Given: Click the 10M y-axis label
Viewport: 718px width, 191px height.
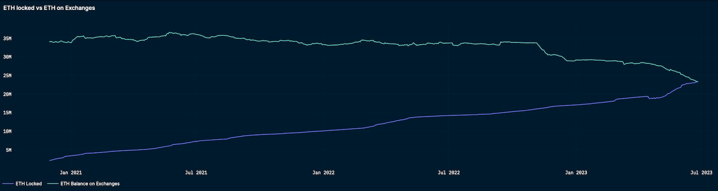Looking at the screenshot, I should point(7,131).
